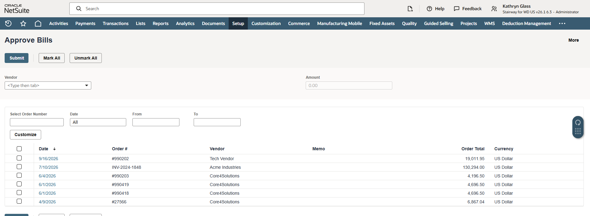
Task: Click the From date field
Action: 156,122
